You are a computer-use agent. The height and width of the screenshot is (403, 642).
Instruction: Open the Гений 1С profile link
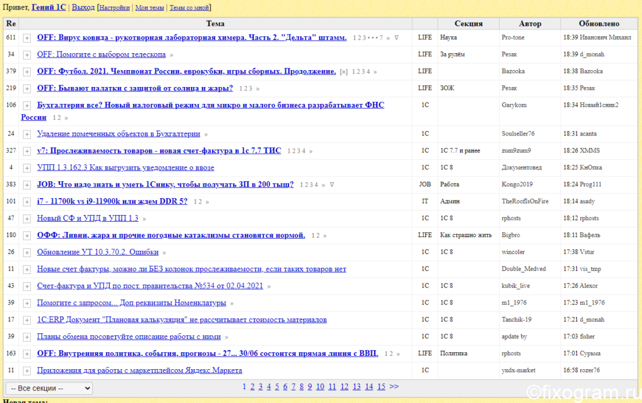49,8
